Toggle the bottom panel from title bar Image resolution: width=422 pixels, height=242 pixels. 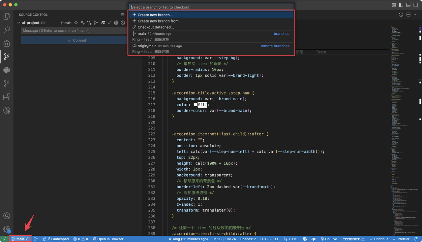pos(408,5)
